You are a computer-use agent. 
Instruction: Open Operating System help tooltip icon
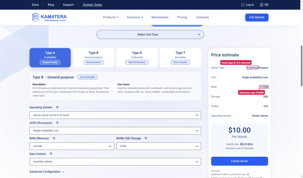pos(57,107)
